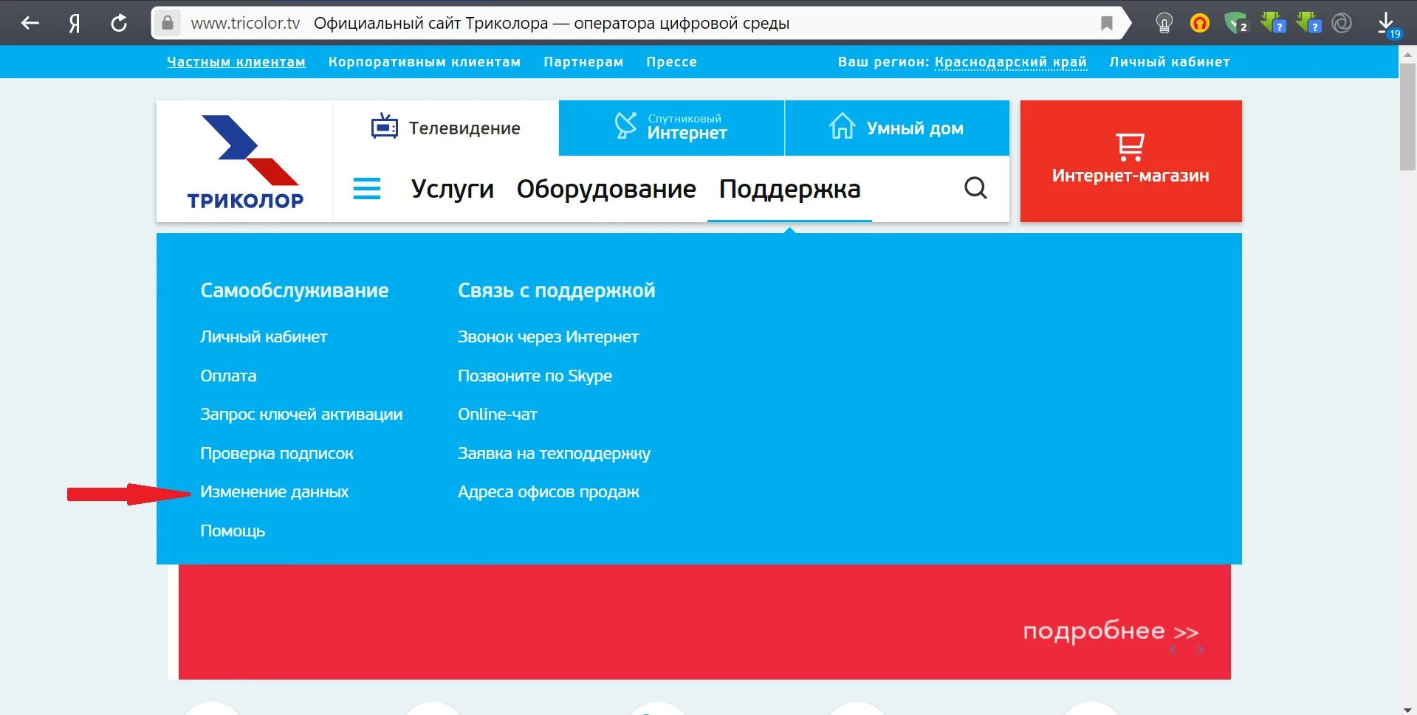Bookmark page with the bookmark icon
The width and height of the screenshot is (1417, 715).
click(1106, 23)
